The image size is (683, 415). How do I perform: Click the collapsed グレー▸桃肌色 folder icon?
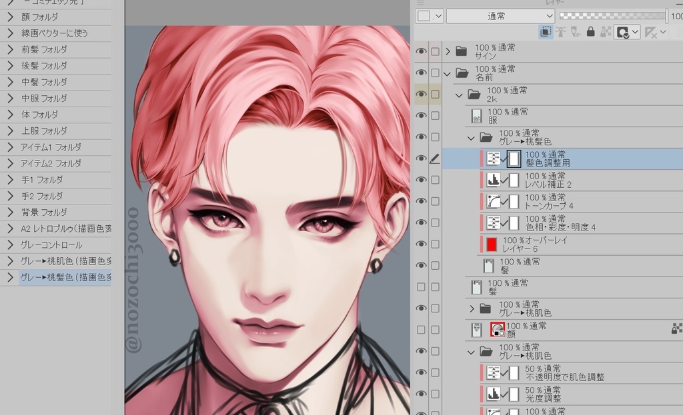click(x=486, y=308)
